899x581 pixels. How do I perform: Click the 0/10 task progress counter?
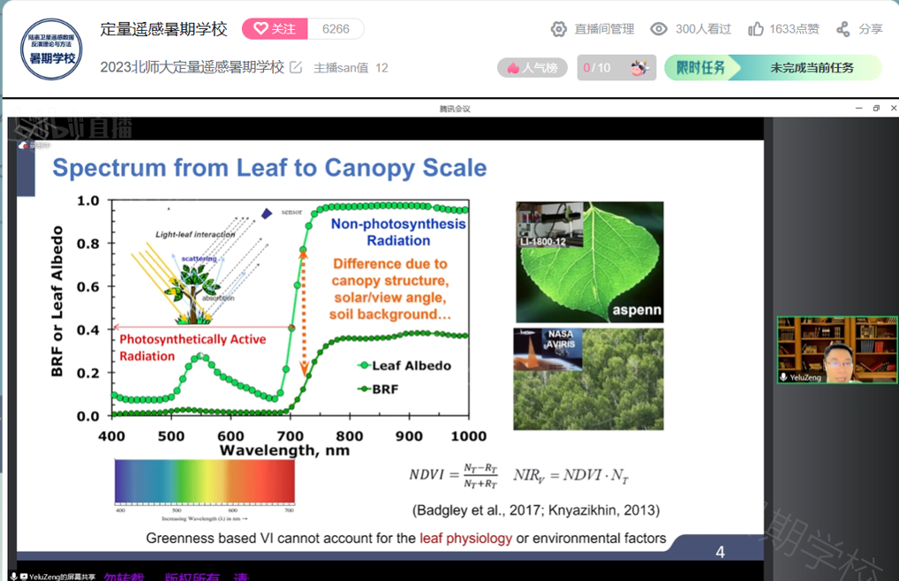coord(597,68)
